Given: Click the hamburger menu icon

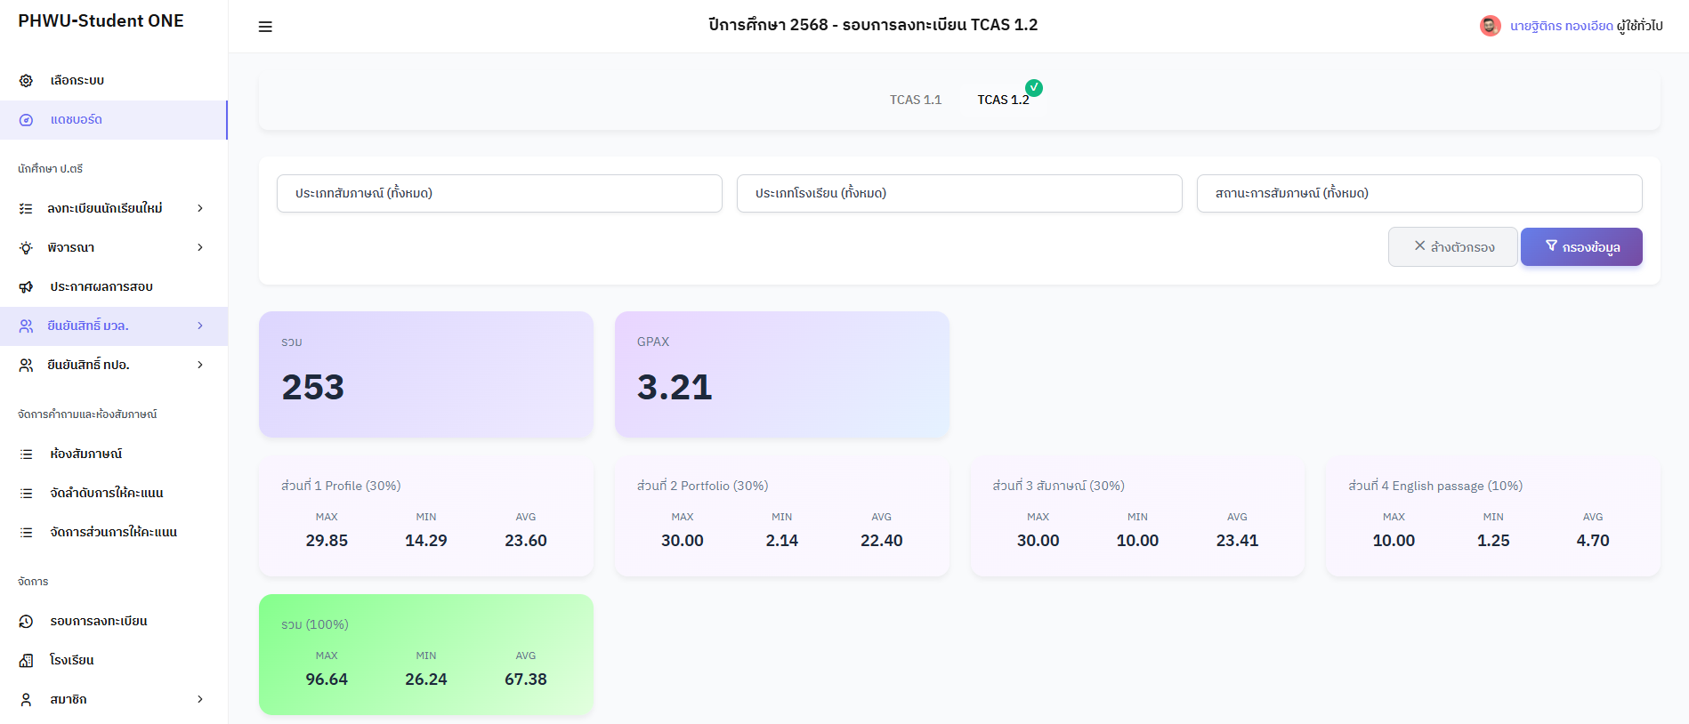Looking at the screenshot, I should [265, 27].
